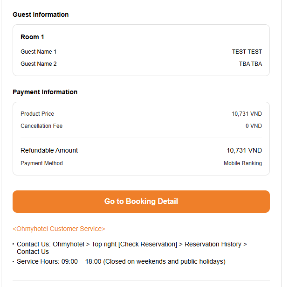Click the Cancellation Fee label

pos(41,126)
